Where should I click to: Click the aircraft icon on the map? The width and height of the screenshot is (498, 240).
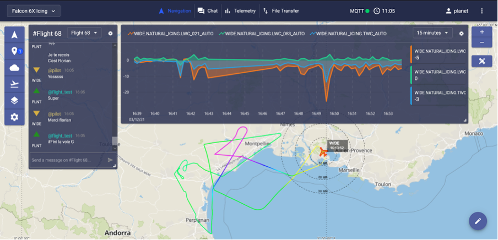tap(323, 152)
